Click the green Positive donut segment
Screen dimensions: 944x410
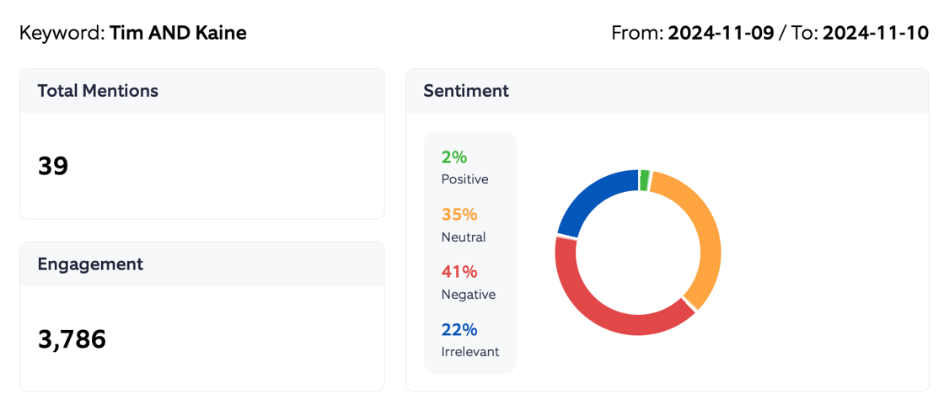pyautogui.click(x=645, y=180)
